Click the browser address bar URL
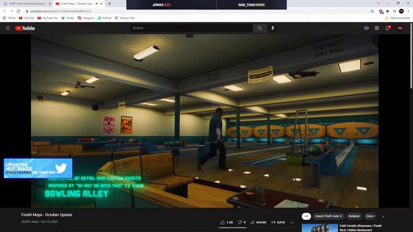Viewport: 413px width, 232px height. pyautogui.click(x=61, y=12)
